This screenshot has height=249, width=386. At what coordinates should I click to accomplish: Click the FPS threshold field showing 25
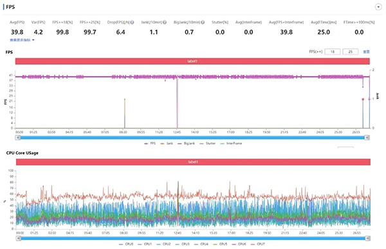(x=351, y=52)
